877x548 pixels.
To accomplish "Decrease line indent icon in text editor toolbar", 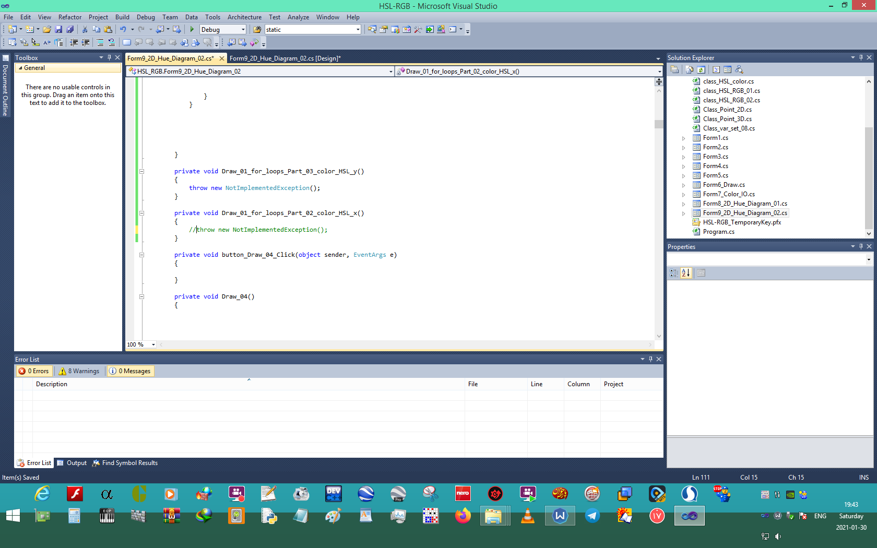I will coord(74,43).
